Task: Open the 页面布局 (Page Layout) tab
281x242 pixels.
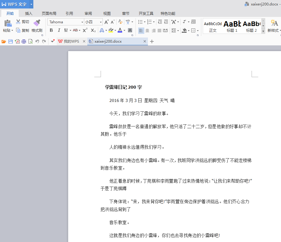Action: coord(49,14)
